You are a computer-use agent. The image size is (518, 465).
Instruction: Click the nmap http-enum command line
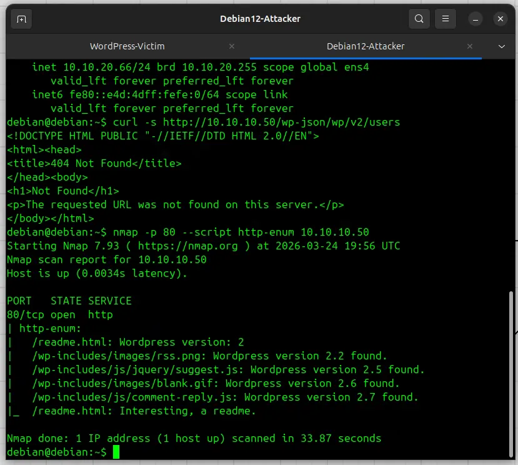click(x=188, y=232)
